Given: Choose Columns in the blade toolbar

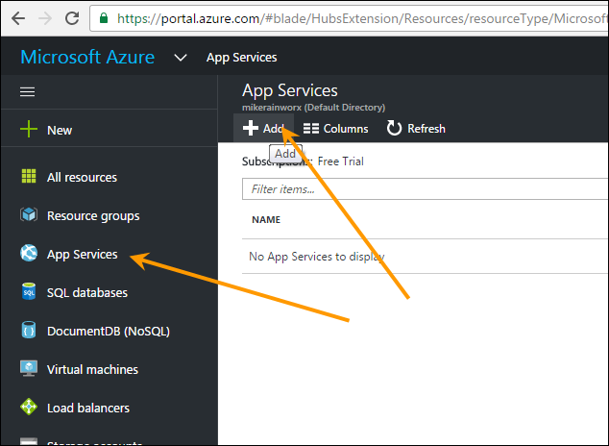Looking at the screenshot, I should [336, 128].
